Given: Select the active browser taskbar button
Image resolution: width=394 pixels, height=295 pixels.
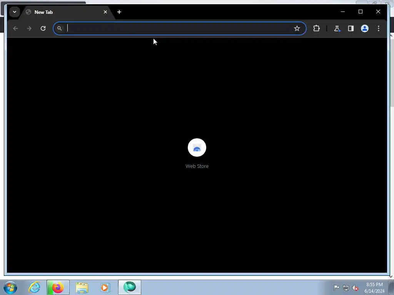Looking at the screenshot, I should point(130,287).
